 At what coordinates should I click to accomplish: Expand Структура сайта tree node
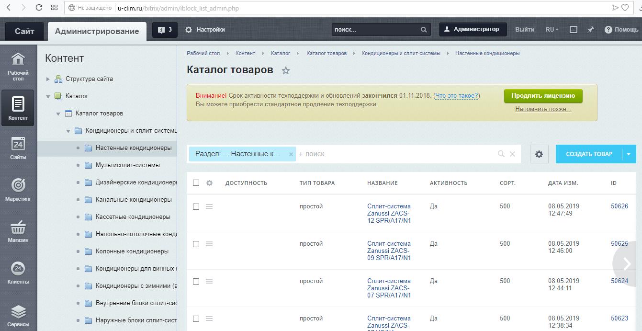pyautogui.click(x=48, y=79)
